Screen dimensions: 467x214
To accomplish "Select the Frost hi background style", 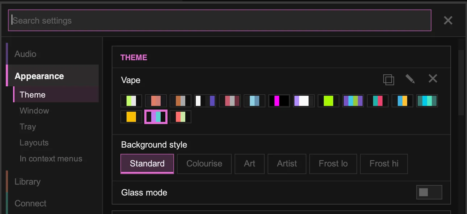I will [384, 164].
